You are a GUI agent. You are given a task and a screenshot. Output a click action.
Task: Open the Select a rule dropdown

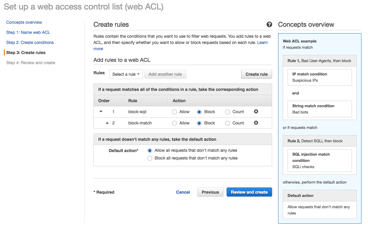tap(126, 74)
